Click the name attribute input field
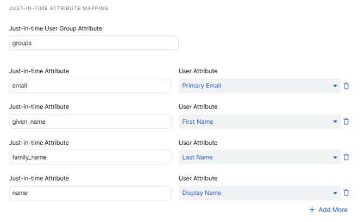 coord(90,193)
